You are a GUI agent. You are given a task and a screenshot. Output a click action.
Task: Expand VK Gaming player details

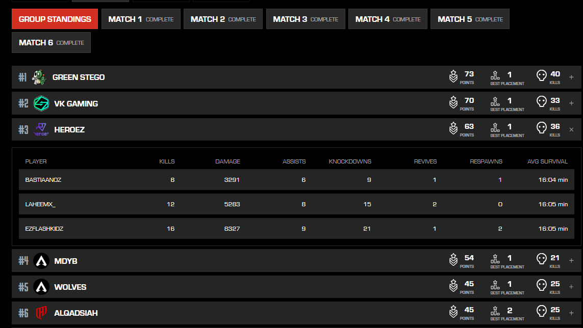click(571, 103)
